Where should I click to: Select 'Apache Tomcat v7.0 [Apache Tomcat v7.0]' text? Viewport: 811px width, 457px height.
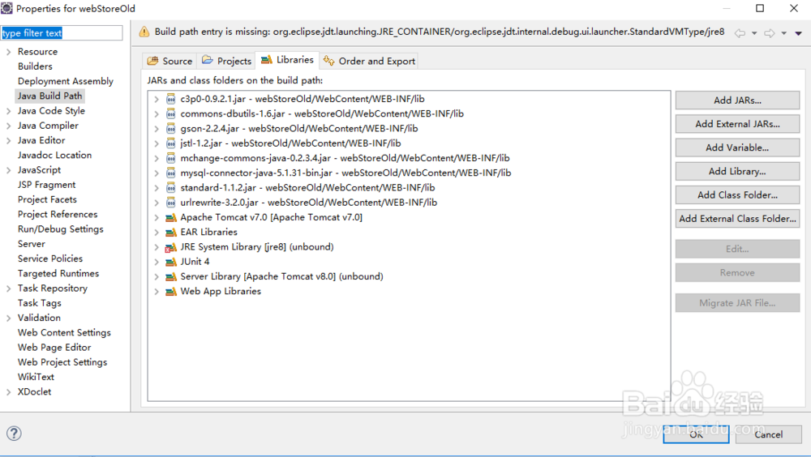(x=272, y=218)
